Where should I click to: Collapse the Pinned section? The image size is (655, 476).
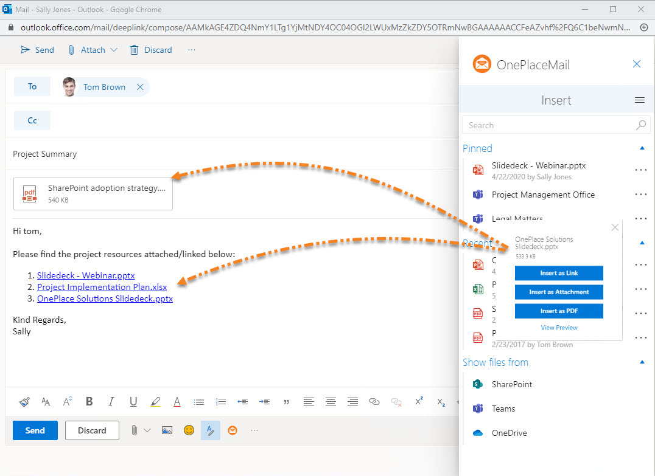click(x=642, y=148)
